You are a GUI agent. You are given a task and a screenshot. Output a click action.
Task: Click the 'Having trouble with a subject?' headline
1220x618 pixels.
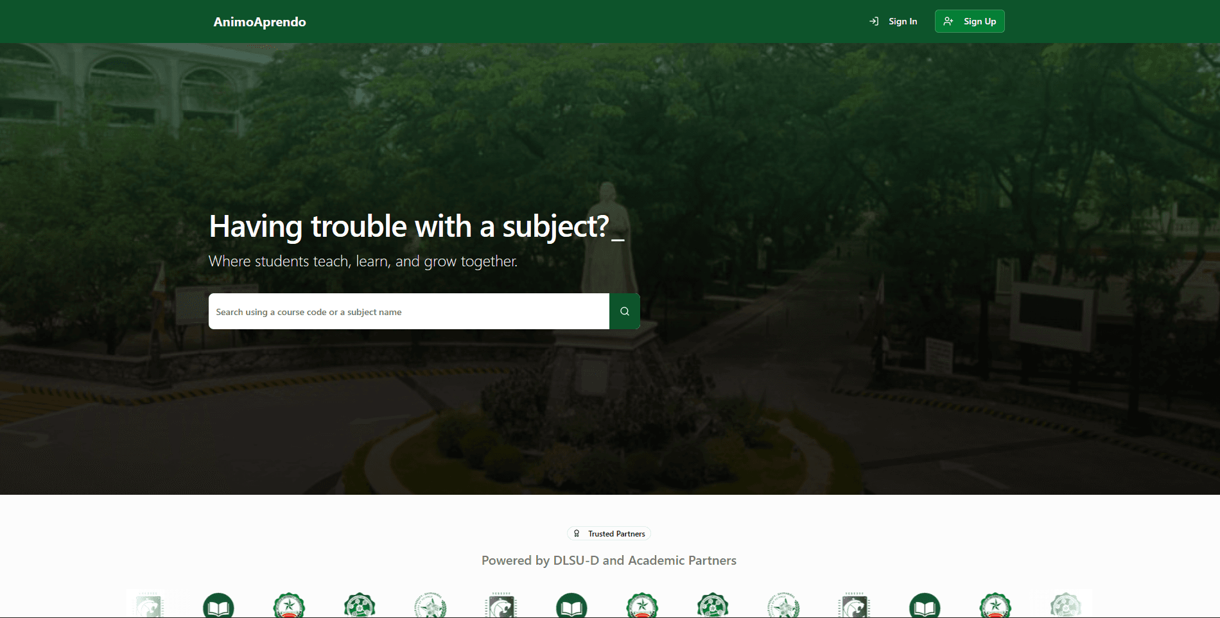409,227
